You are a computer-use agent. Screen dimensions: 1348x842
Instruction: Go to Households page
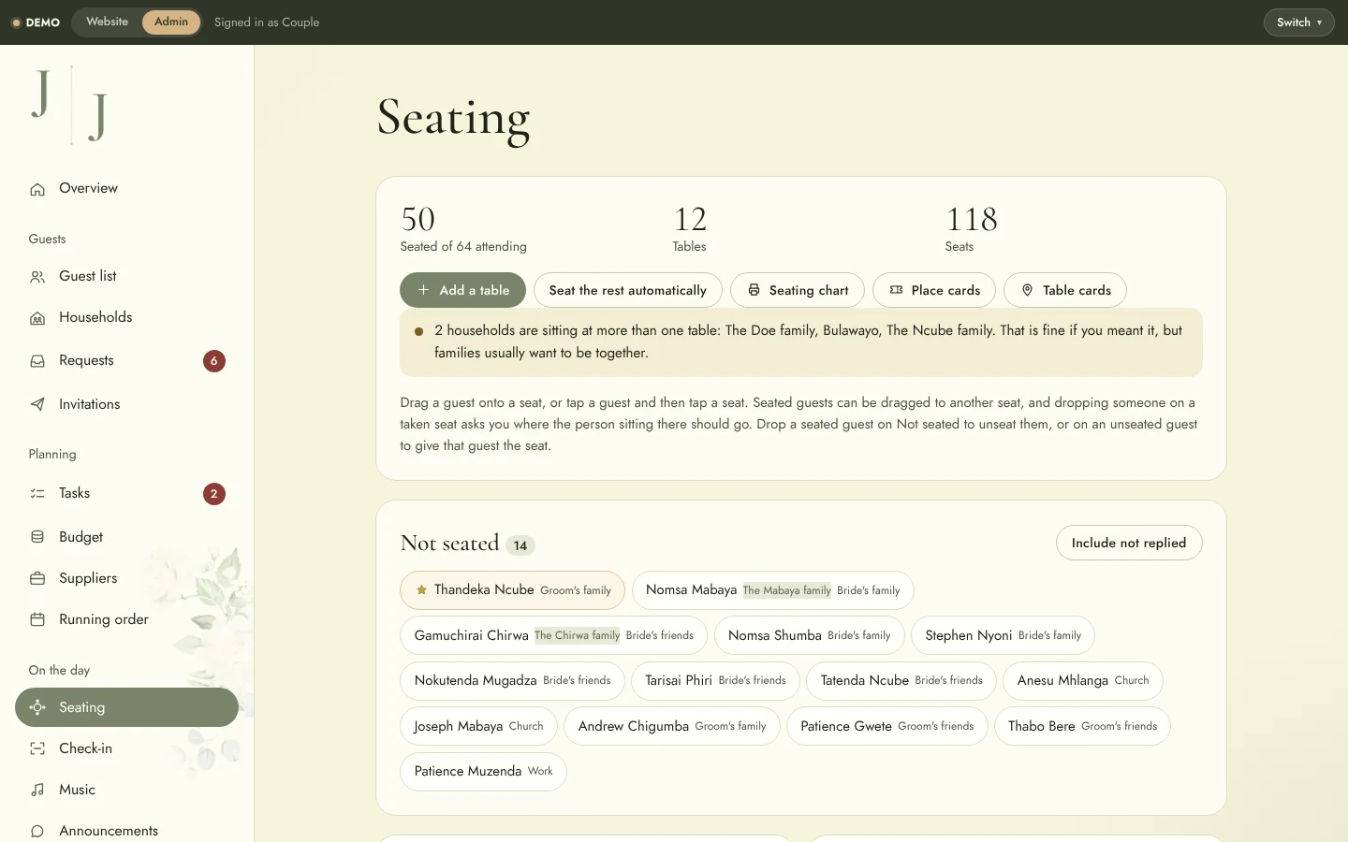point(127,318)
